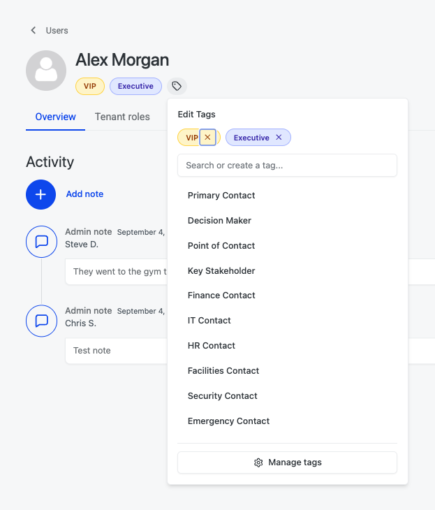
Task: Select Key Stakeholder tag option
Action: 221,271
